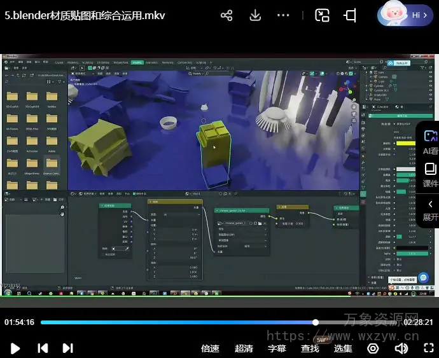This screenshot has height=358, width=439.
Task: Open the 倍速 playback speed menu
Action: (x=210, y=348)
